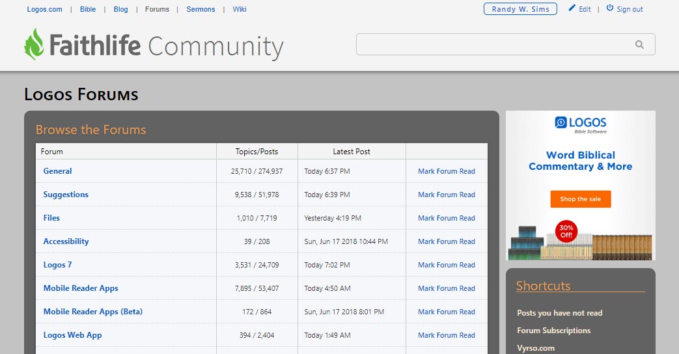Open the Logos Web App forum

pos(72,334)
